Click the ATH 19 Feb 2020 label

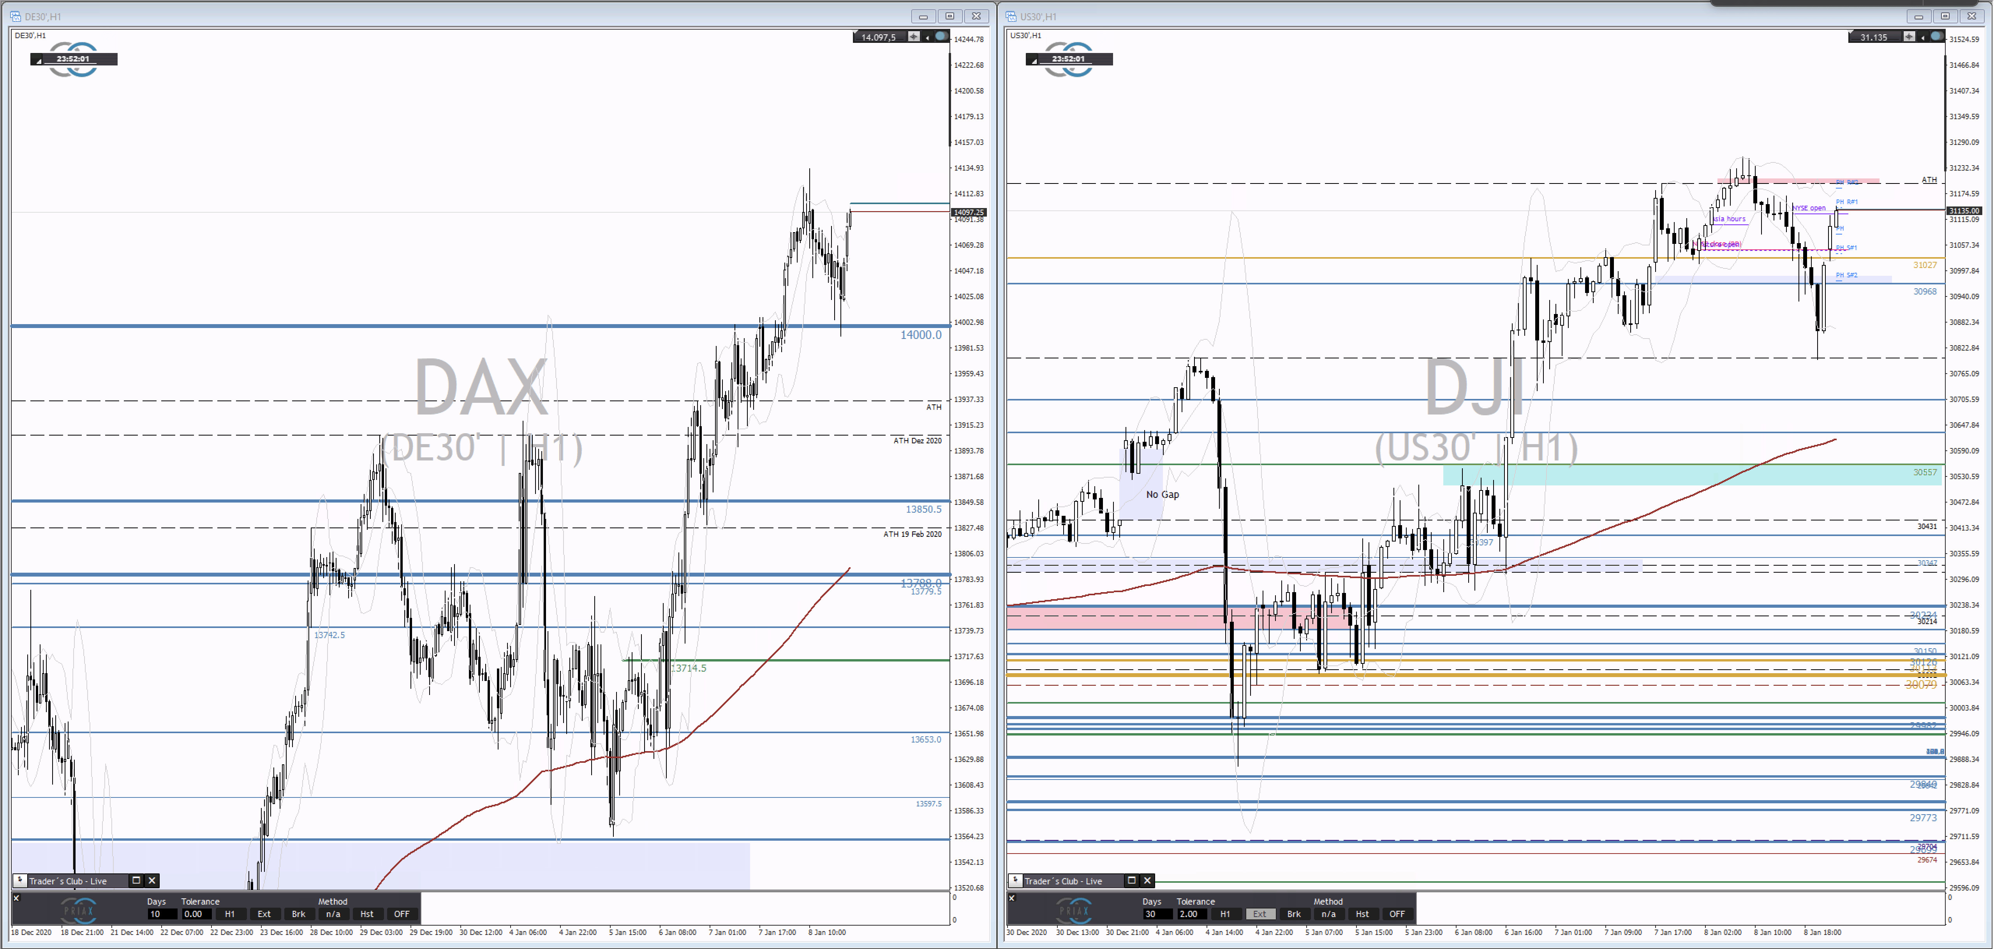912,534
